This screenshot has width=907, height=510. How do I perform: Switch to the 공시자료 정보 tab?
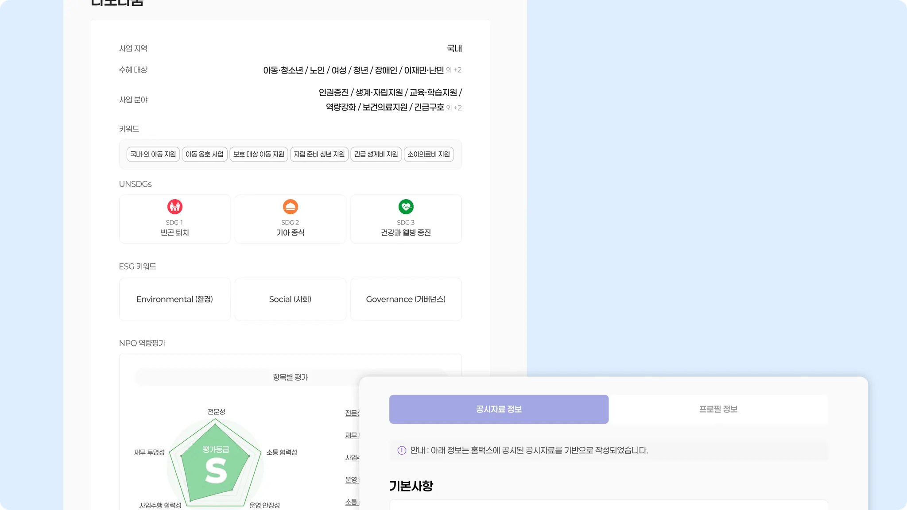(x=499, y=409)
